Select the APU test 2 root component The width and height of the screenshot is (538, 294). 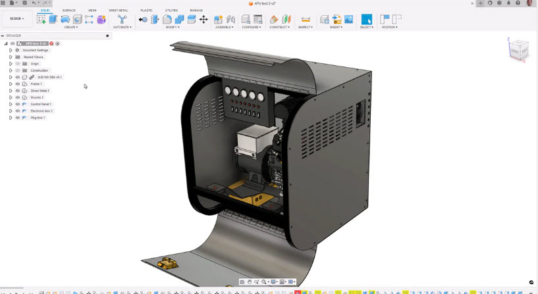point(36,43)
